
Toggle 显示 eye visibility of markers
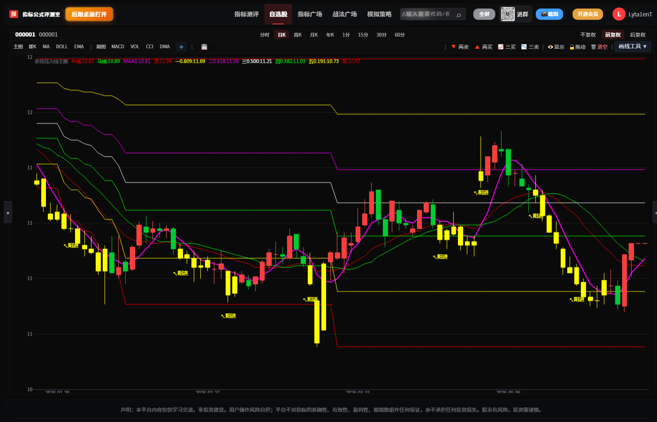click(x=556, y=47)
